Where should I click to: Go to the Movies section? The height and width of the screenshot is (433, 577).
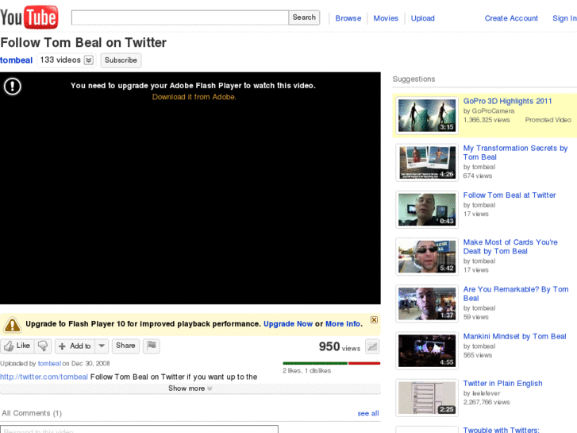(386, 18)
